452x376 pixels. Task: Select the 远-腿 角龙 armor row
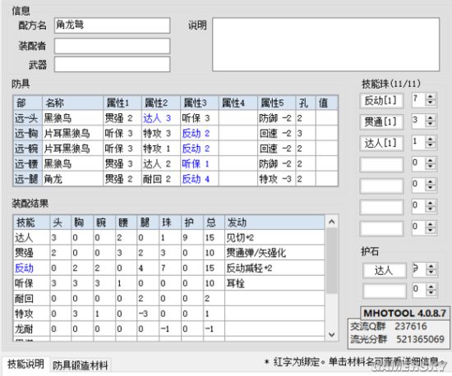176,179
